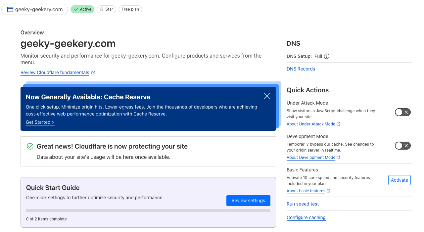Click the DNS Setup info icon
The height and width of the screenshot is (232, 424).
327,56
